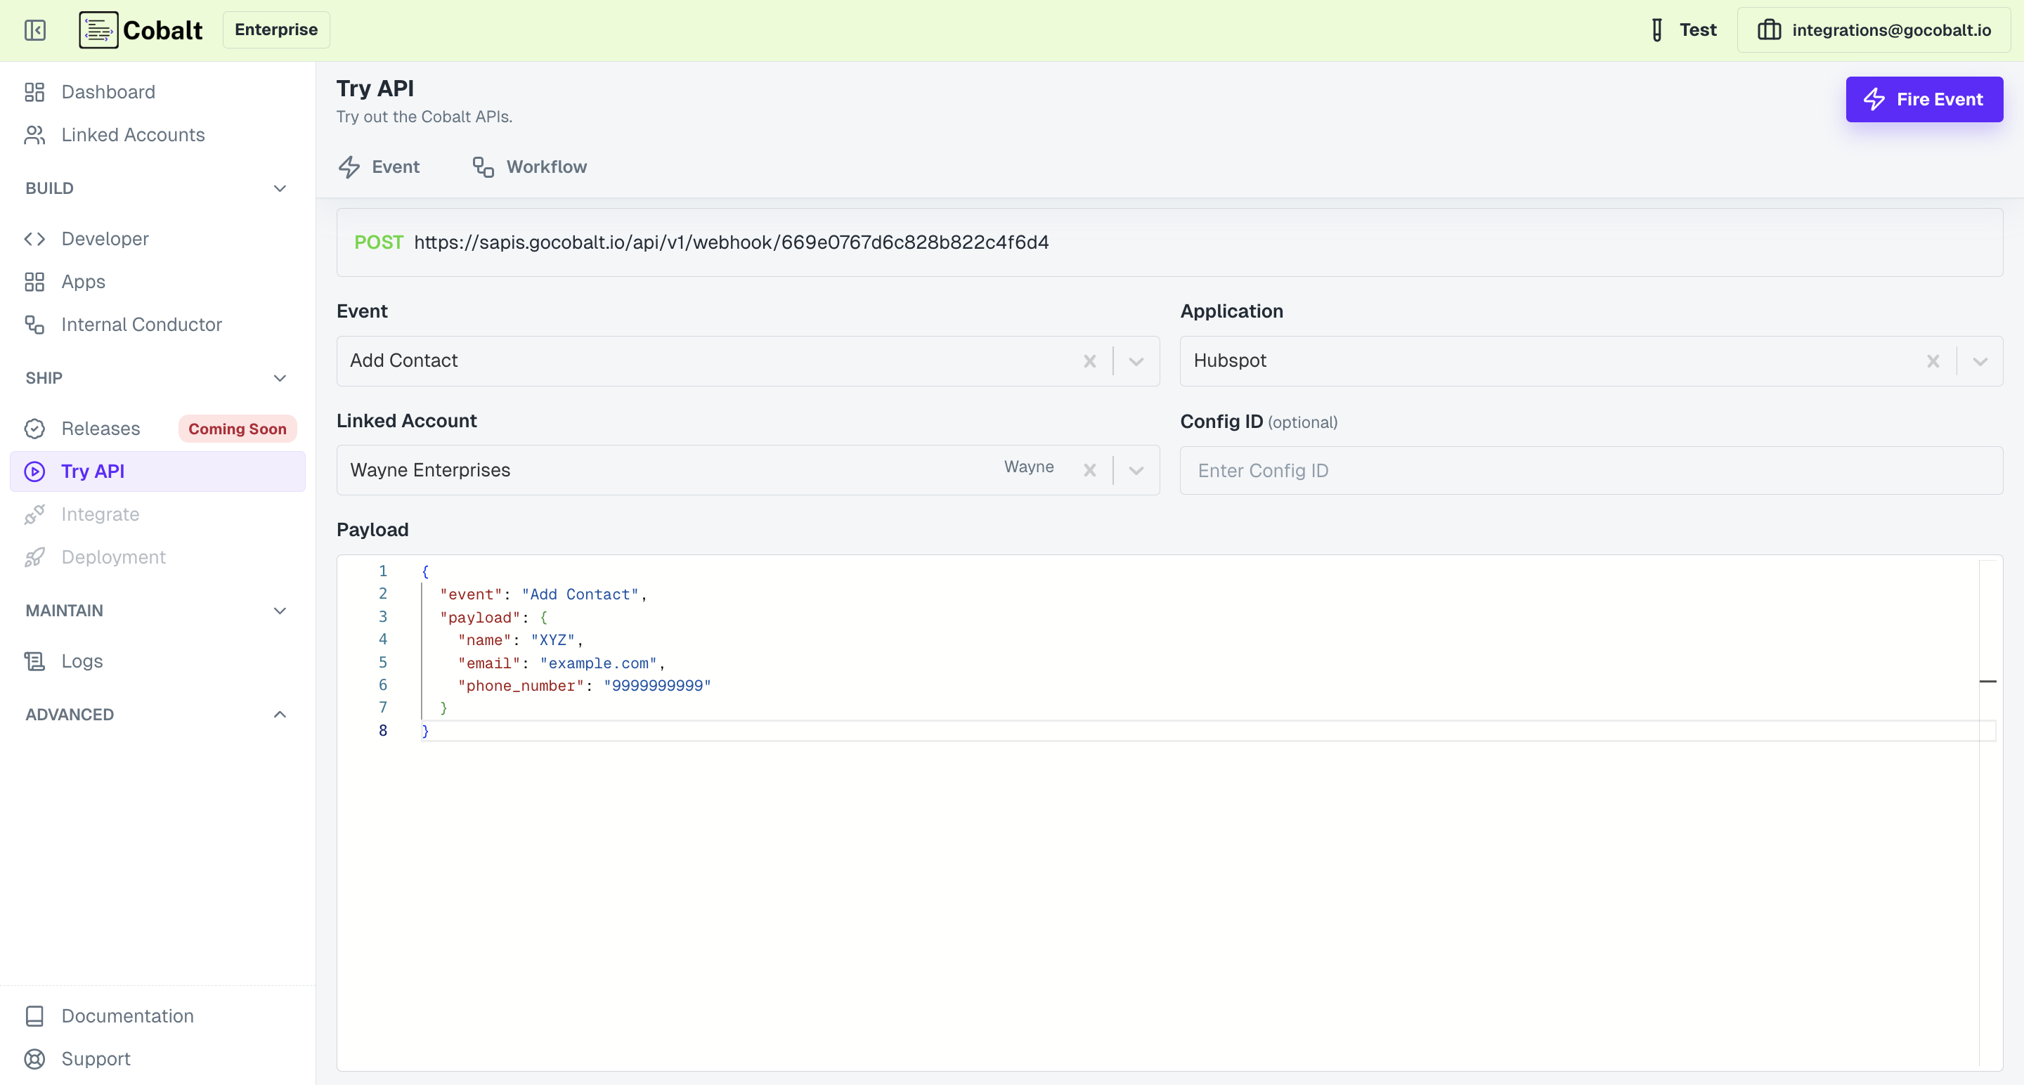The image size is (2024, 1085).
Task: Expand the Linked Account dropdown
Action: click(1136, 470)
